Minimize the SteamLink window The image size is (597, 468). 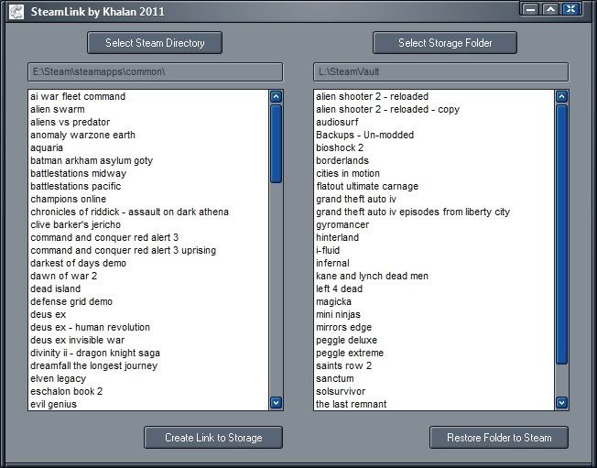pyautogui.click(x=530, y=9)
